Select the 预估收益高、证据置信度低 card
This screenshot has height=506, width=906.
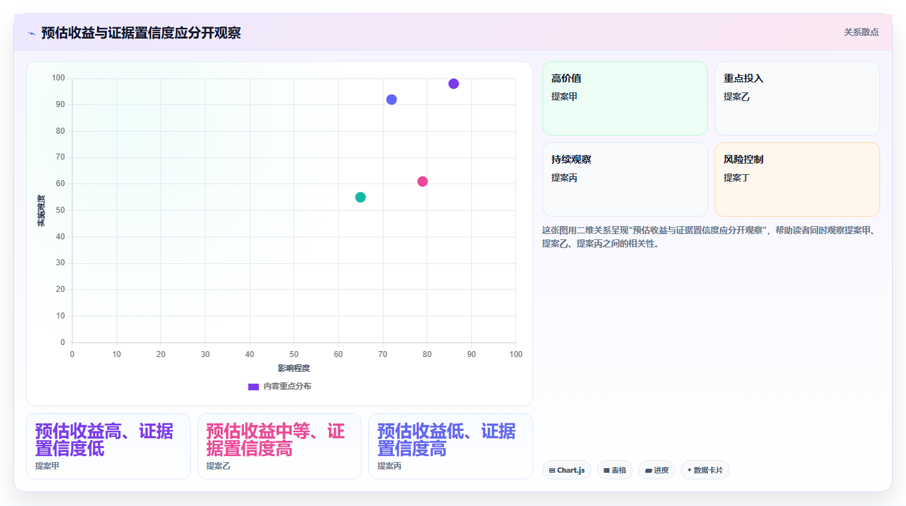click(x=108, y=446)
